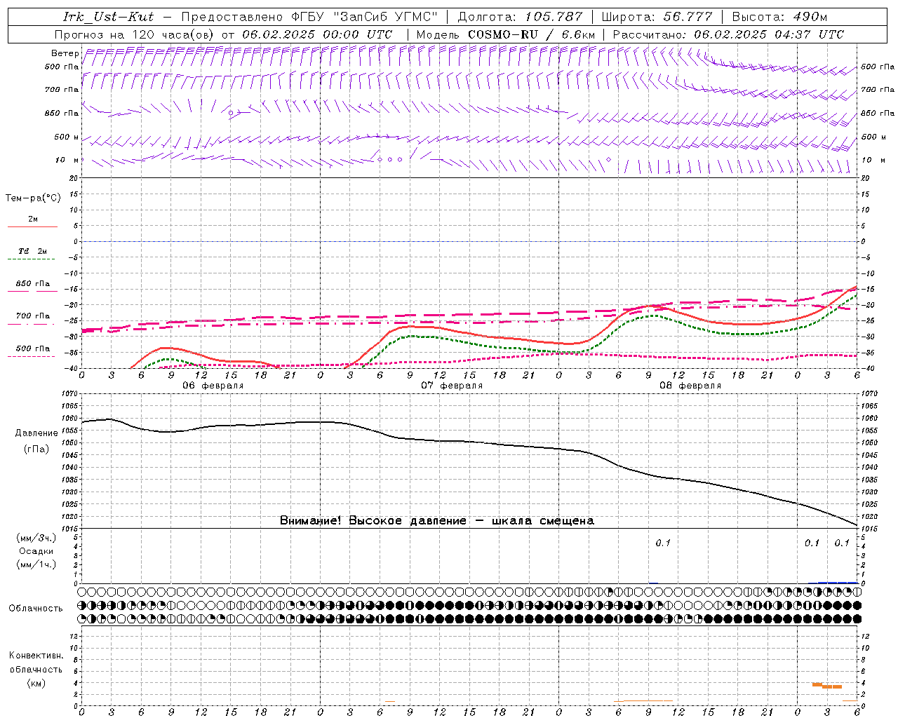
Task: Click the Ветер wind panel label
Action: pos(65,53)
